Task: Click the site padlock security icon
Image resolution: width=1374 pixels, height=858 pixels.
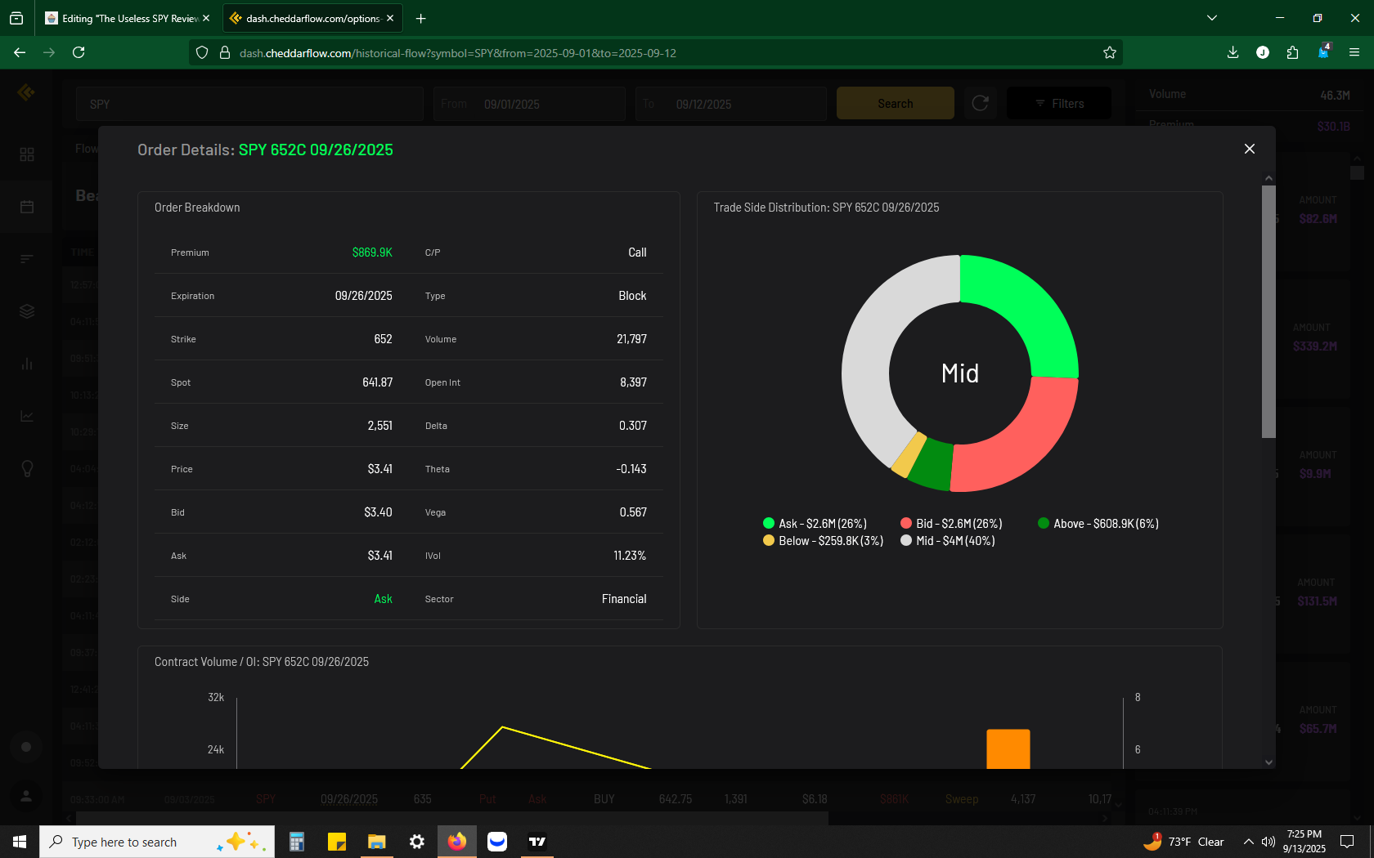Action: pyautogui.click(x=225, y=52)
